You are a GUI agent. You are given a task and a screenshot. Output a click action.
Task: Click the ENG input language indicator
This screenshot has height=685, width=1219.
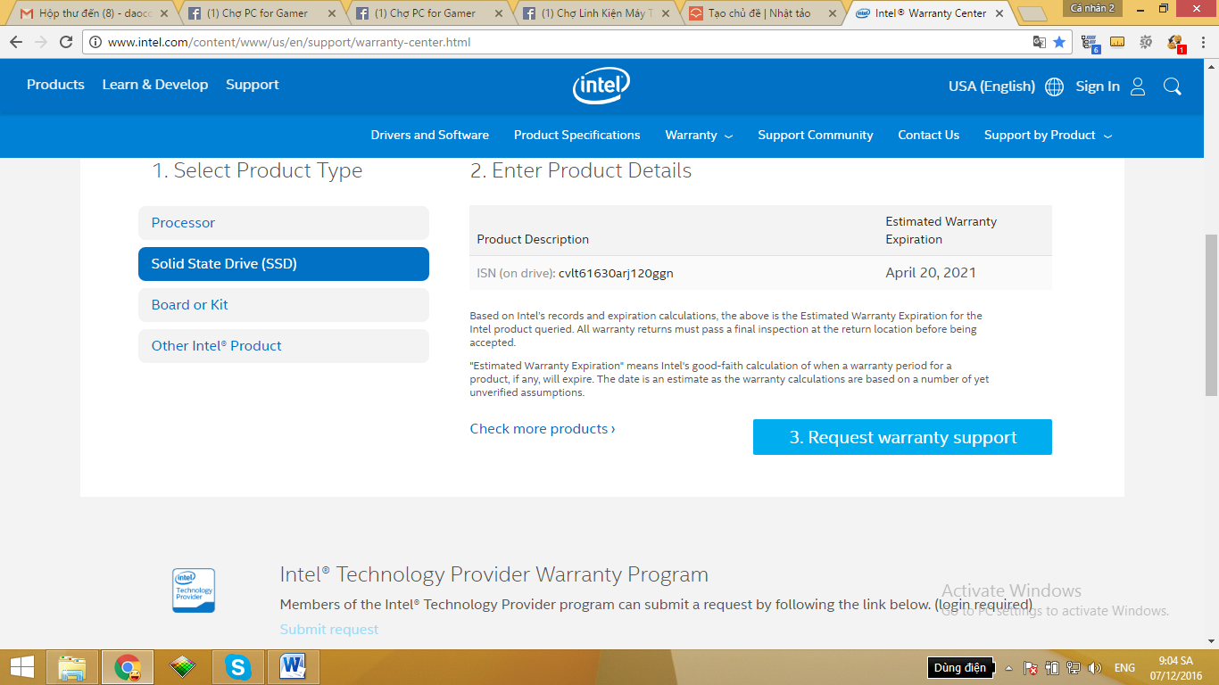[1124, 668]
